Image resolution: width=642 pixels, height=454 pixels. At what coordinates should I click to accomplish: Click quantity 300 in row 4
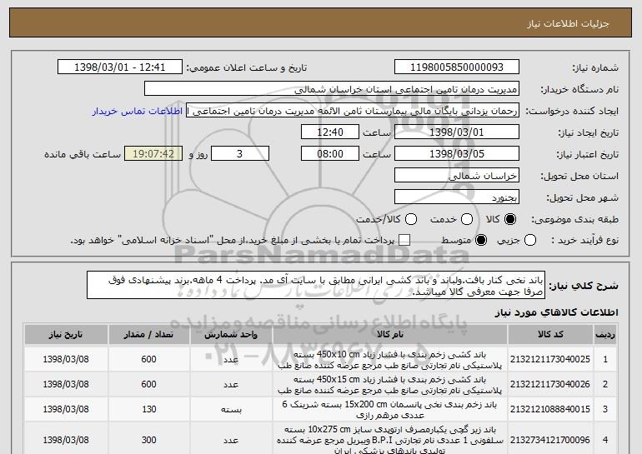point(149,440)
